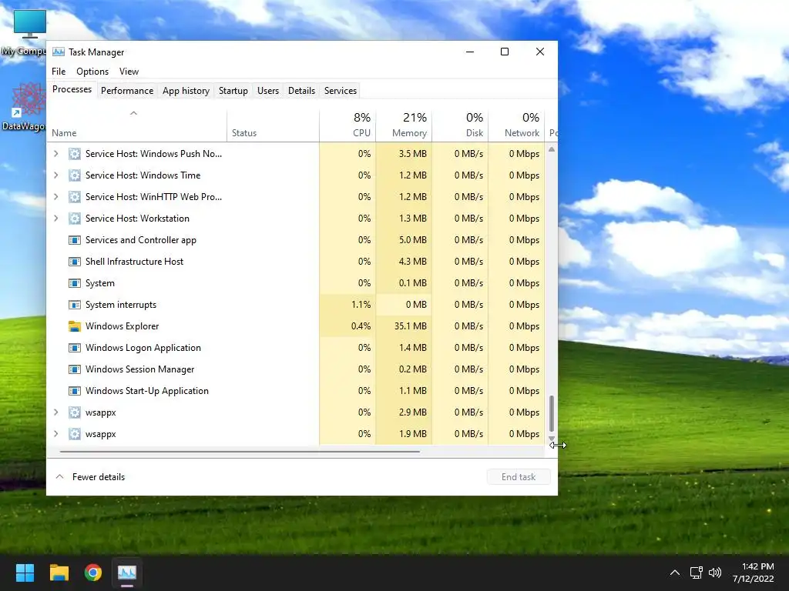Image resolution: width=789 pixels, height=591 pixels.
Task: Click the gear icon for Service Host: Workstation
Action: point(75,219)
